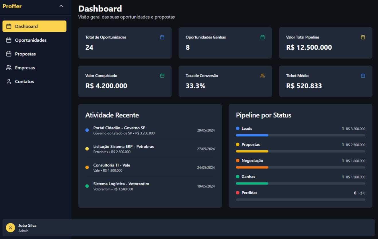
Task: Open Licitação Sistema ERP - Petrobras entry
Action: pos(123,147)
